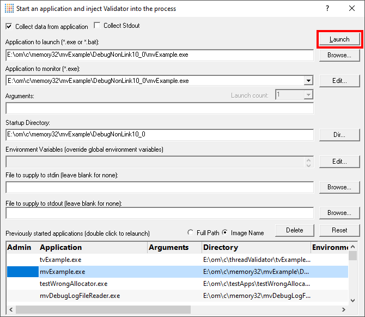Sort by the Environment column header

[330, 247]
